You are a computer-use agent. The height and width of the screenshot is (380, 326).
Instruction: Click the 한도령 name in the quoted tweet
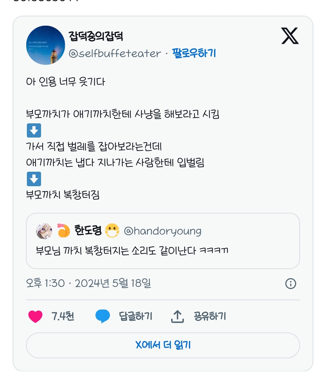[88, 231]
